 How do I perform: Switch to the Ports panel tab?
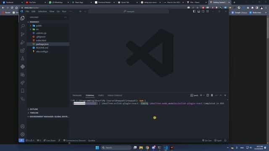click(101, 95)
